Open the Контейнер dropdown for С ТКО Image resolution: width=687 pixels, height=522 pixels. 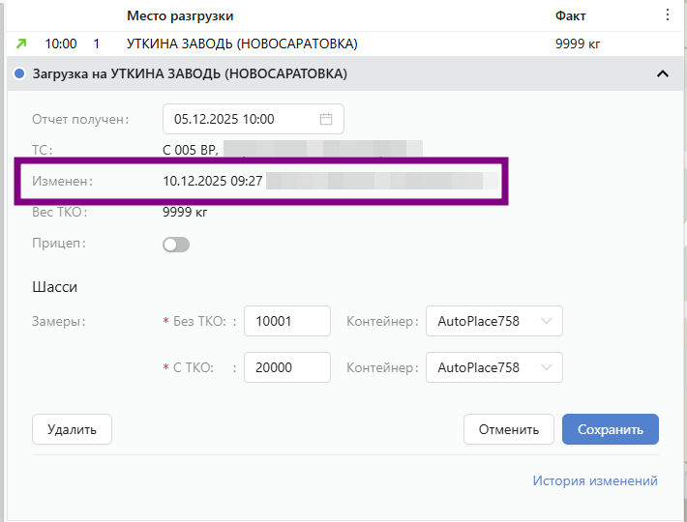pos(493,367)
